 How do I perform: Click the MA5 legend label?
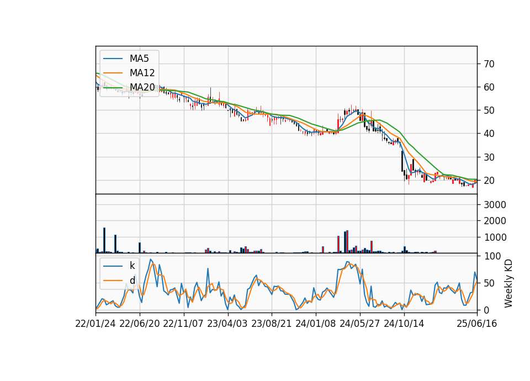click(139, 59)
